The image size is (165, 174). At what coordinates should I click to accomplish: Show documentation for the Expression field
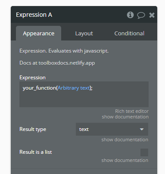point(125,117)
